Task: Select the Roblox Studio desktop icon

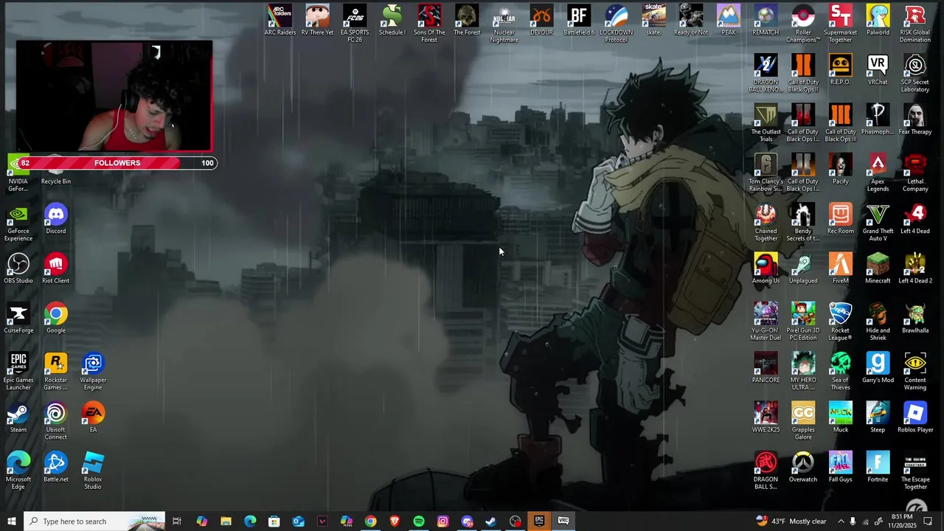Action: pos(93,470)
